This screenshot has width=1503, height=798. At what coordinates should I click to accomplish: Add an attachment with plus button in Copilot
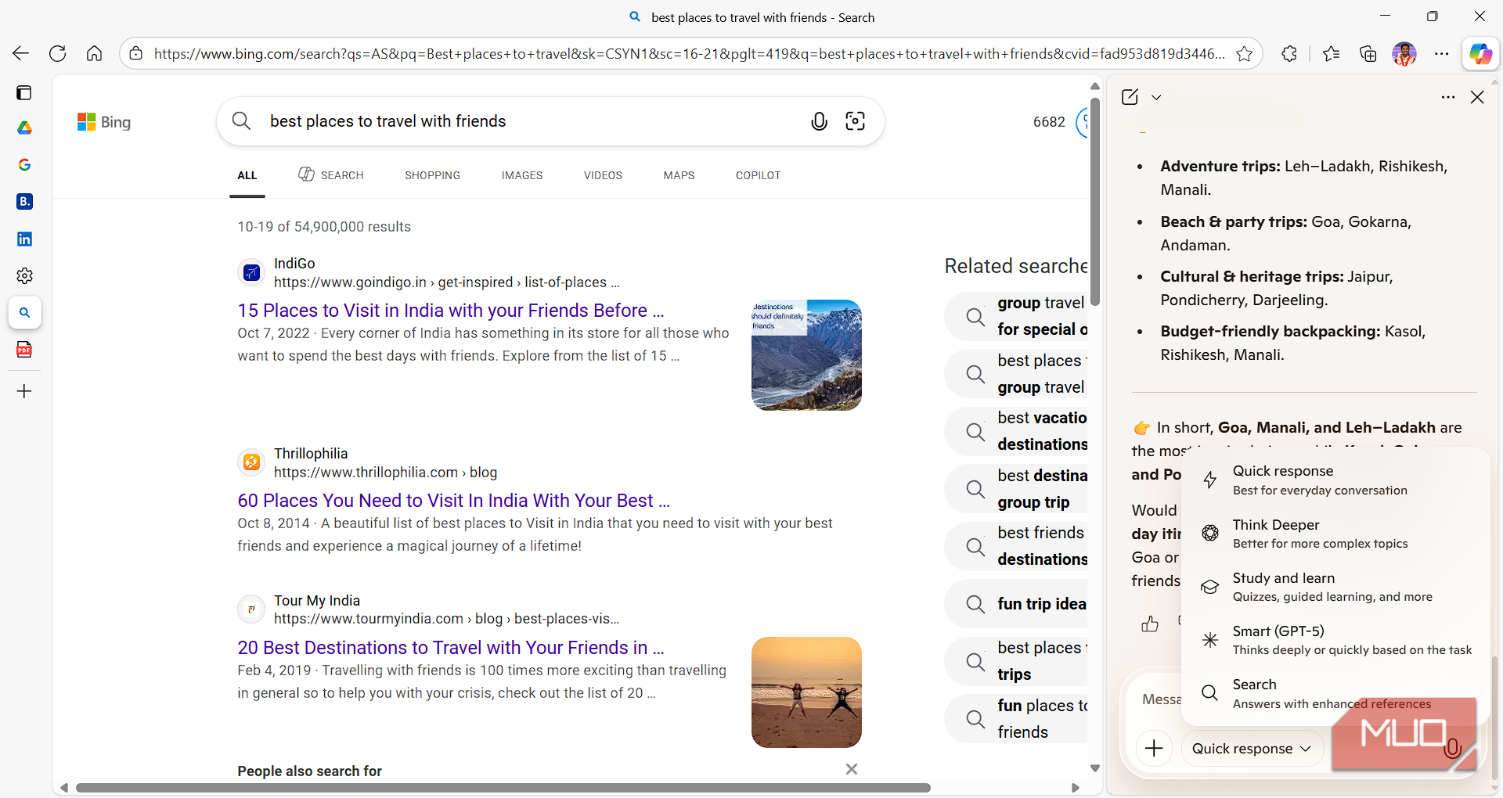(1154, 749)
